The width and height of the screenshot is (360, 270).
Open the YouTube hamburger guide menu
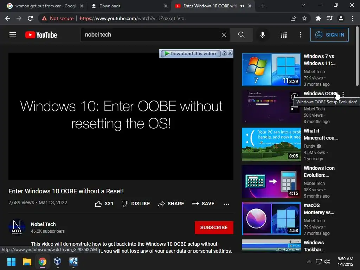[x=13, y=35]
